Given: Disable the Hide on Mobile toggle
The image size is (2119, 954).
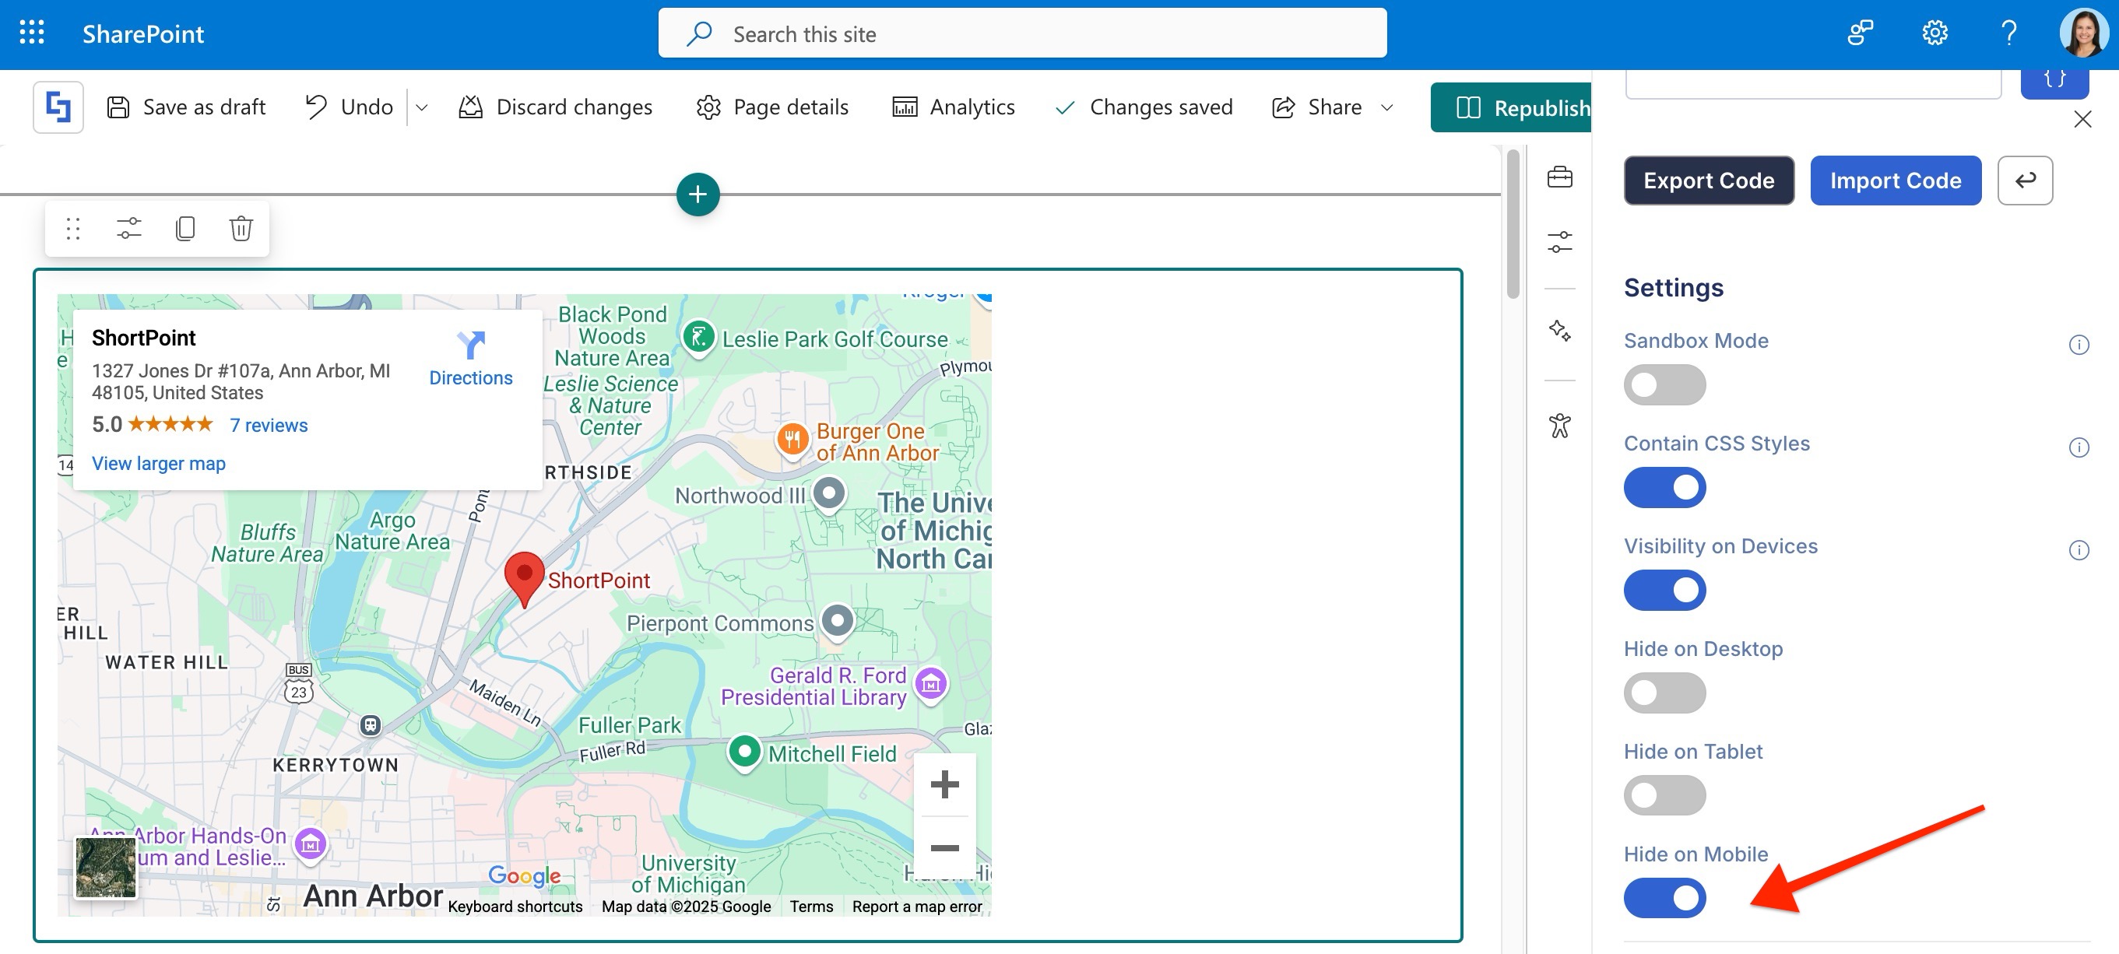Looking at the screenshot, I should click(x=1664, y=898).
